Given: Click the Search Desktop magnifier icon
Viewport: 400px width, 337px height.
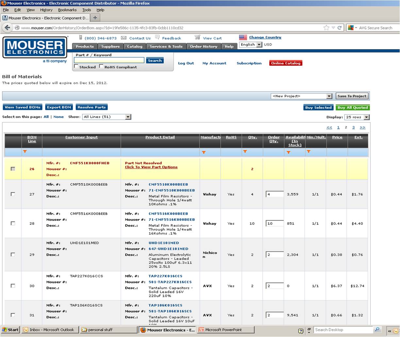Looking at the screenshot, I should pos(377,329).
